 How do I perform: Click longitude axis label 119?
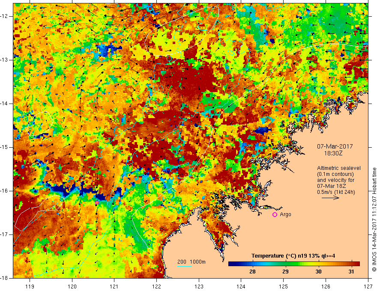coord(30,286)
